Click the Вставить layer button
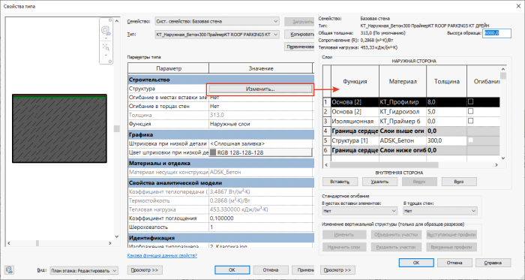This screenshot has width=525, height=280. pos(340,182)
